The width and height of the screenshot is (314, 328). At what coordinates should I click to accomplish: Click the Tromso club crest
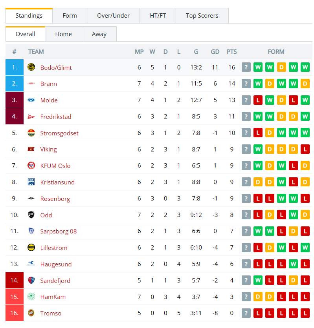[x=31, y=313]
